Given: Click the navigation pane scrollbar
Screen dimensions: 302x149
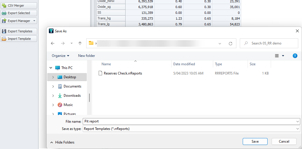Looking at the screenshot, I should tap(89, 98).
